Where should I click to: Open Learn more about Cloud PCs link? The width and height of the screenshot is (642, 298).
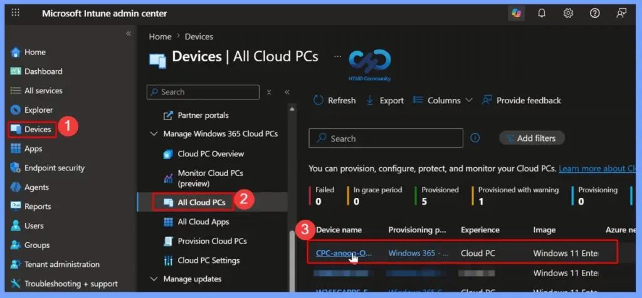point(597,168)
